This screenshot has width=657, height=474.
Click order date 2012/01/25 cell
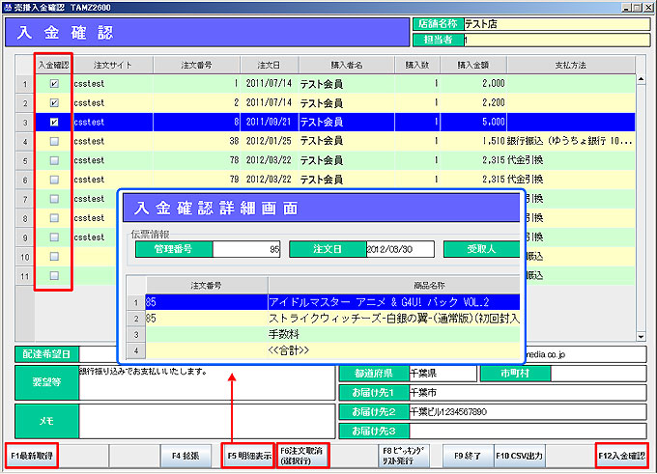(x=270, y=142)
